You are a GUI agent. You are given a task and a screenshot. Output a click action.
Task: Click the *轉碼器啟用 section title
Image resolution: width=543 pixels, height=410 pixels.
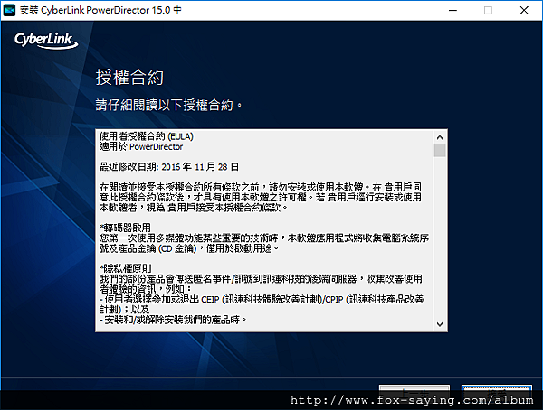pos(126,228)
